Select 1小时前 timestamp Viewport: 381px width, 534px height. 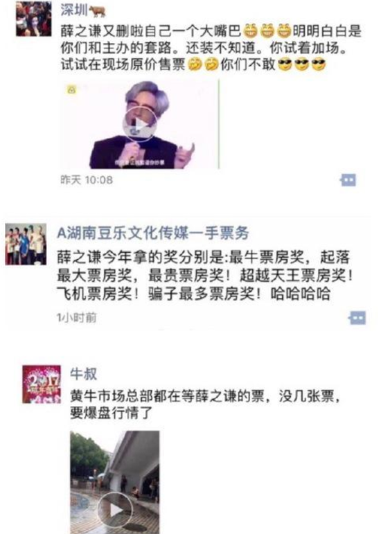(77, 318)
